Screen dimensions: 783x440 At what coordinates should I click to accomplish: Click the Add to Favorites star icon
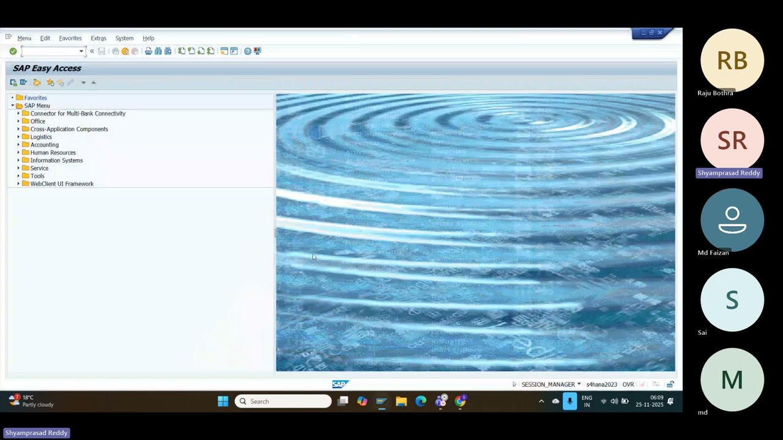coord(50,82)
